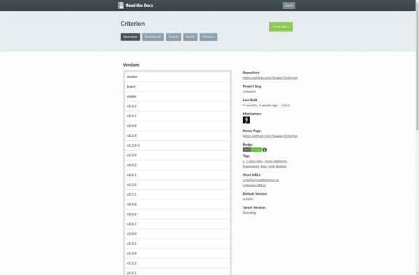Click the Read the Docs book logo icon

click(x=121, y=6)
